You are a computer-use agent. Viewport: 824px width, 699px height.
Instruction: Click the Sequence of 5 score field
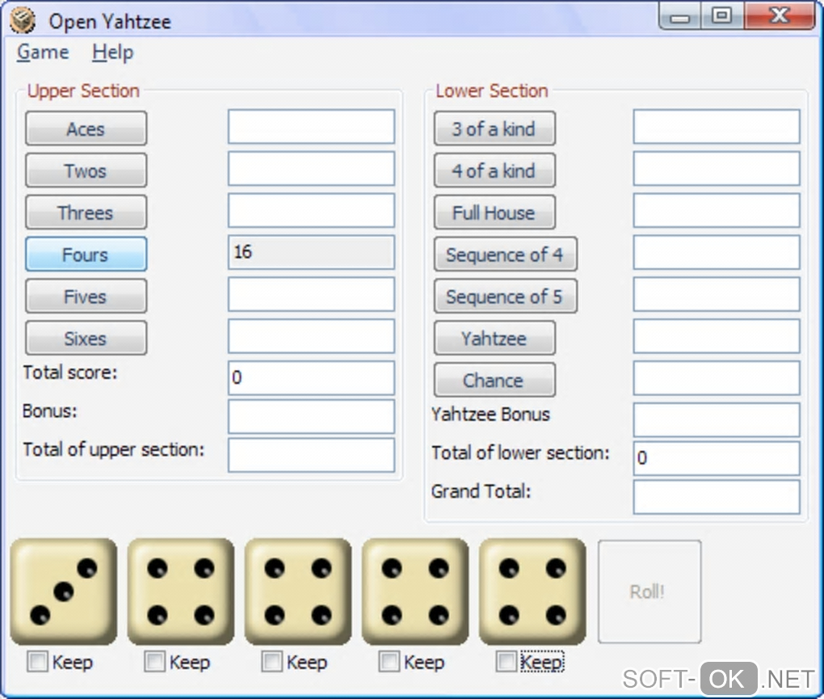point(717,294)
